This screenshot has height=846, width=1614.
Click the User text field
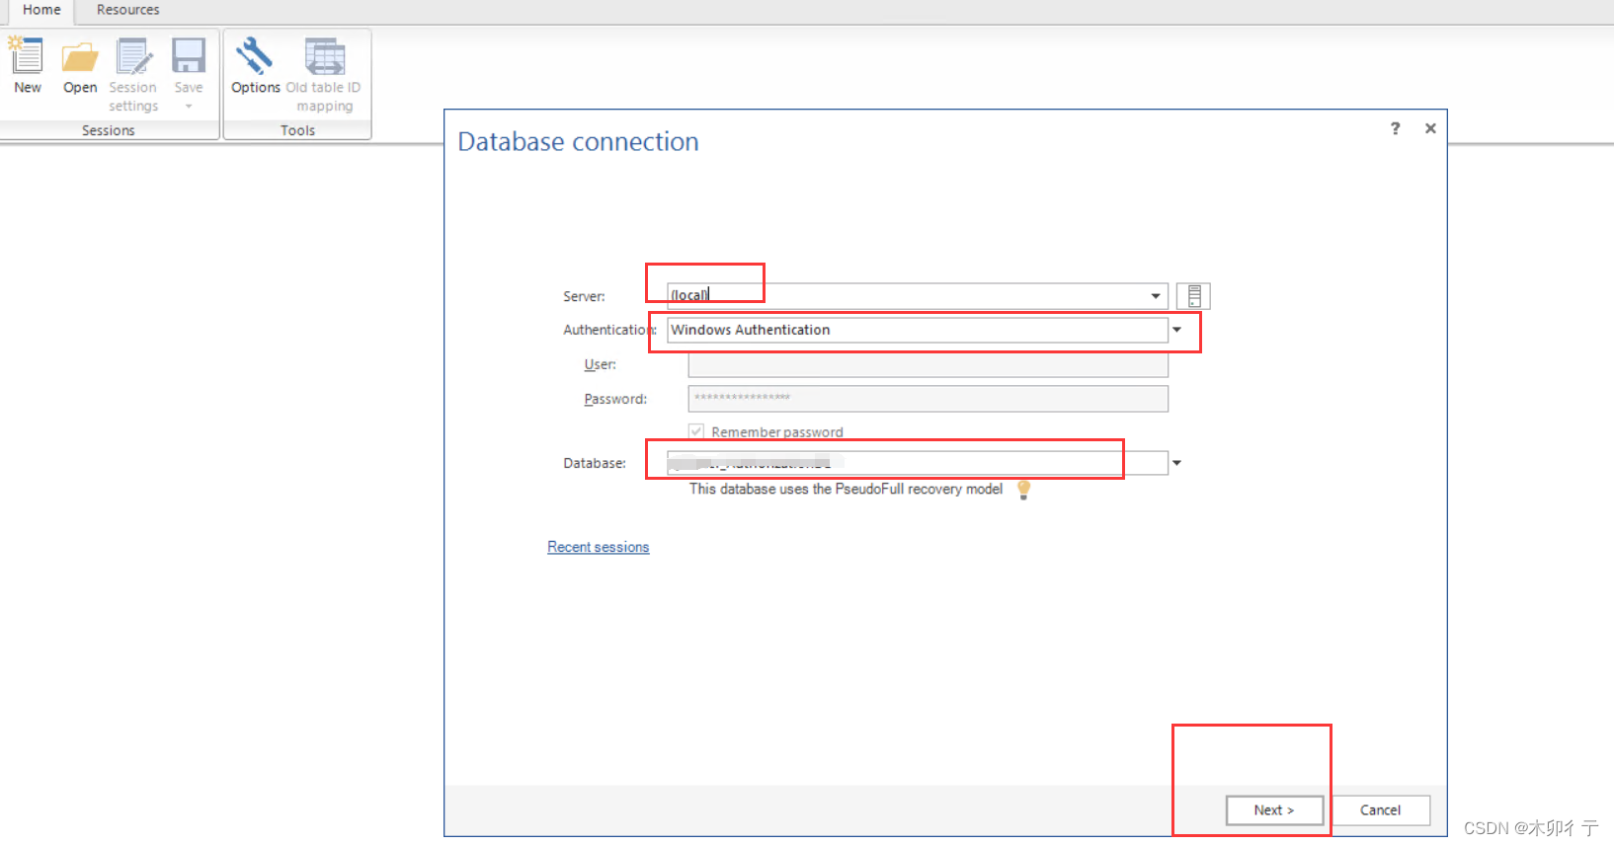coord(928,364)
